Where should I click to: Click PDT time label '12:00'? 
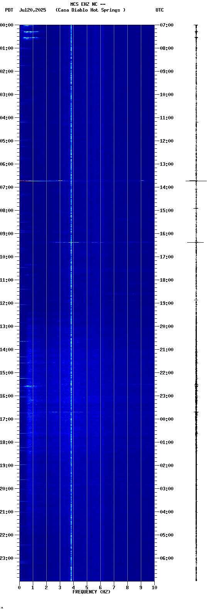(x=7, y=303)
